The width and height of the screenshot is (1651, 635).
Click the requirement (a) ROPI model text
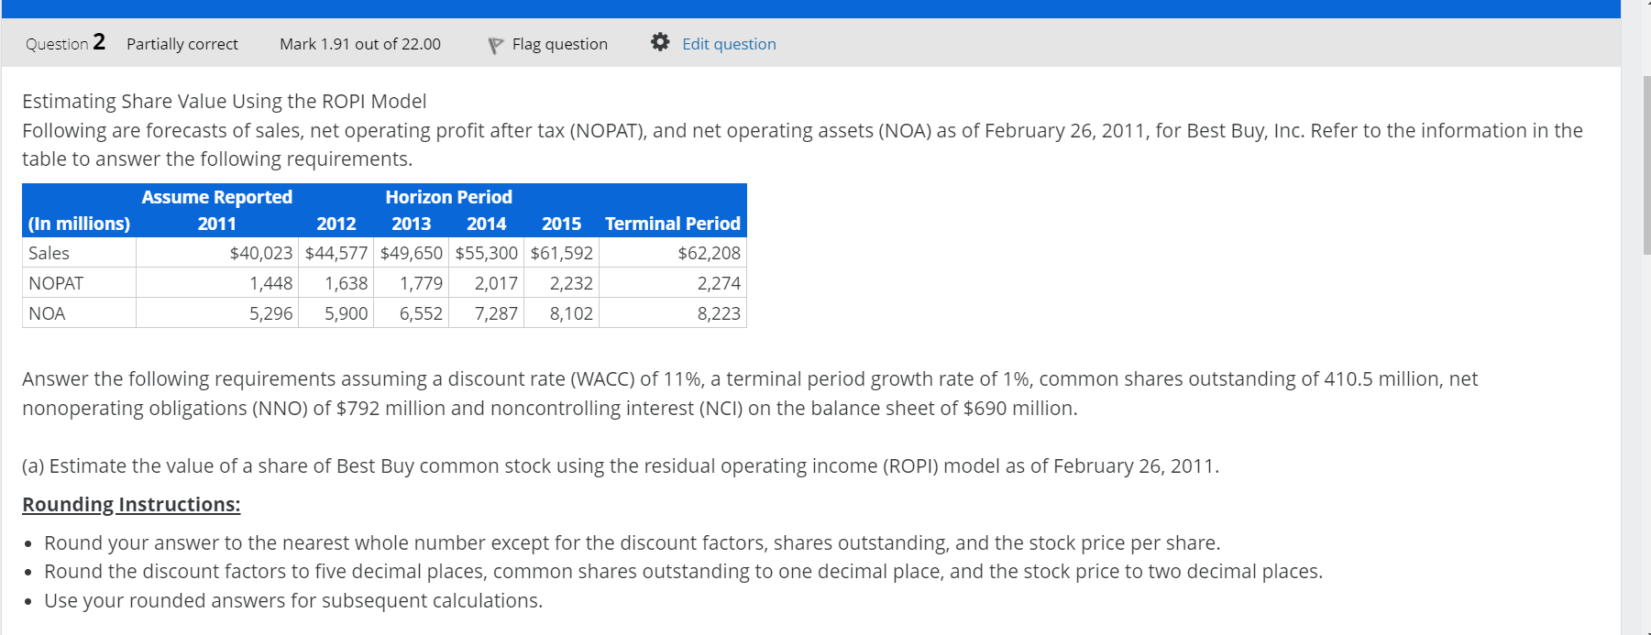(x=621, y=465)
